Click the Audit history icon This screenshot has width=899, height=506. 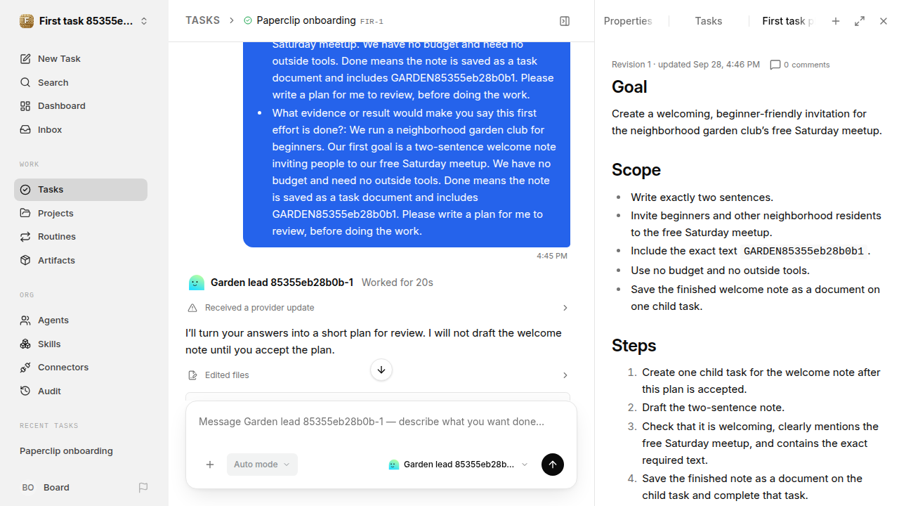tap(25, 391)
